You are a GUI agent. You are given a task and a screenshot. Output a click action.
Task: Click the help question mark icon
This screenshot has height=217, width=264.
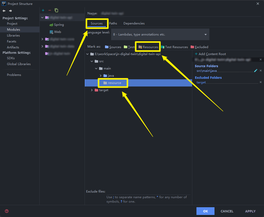coord(7,211)
